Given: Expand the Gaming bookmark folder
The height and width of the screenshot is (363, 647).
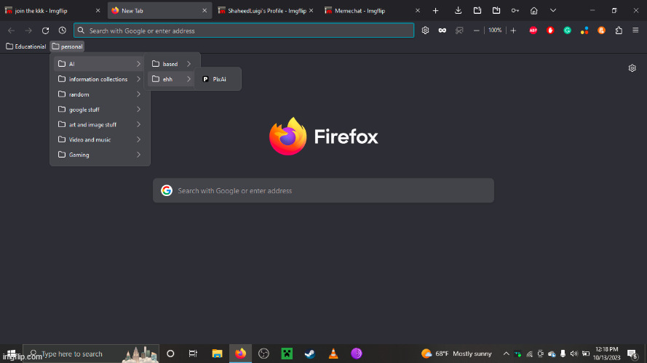Looking at the screenshot, I should point(99,155).
